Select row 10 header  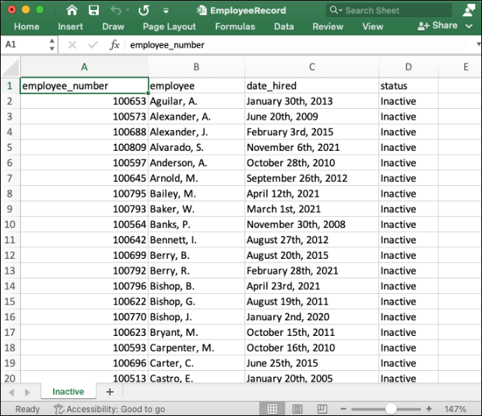click(x=10, y=225)
